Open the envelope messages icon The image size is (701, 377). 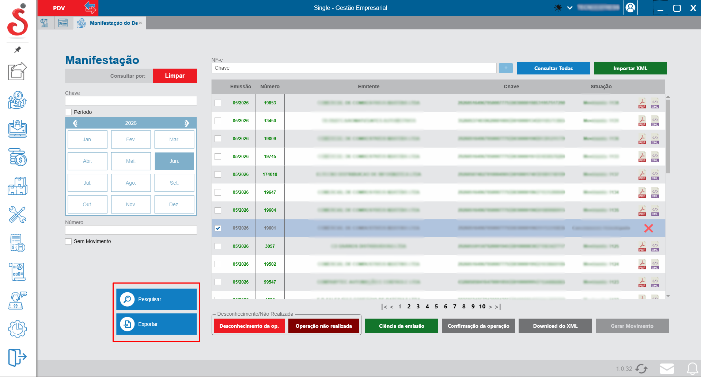(x=667, y=369)
